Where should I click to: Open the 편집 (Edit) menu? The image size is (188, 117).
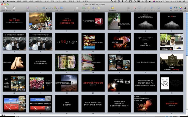pos(25,1)
